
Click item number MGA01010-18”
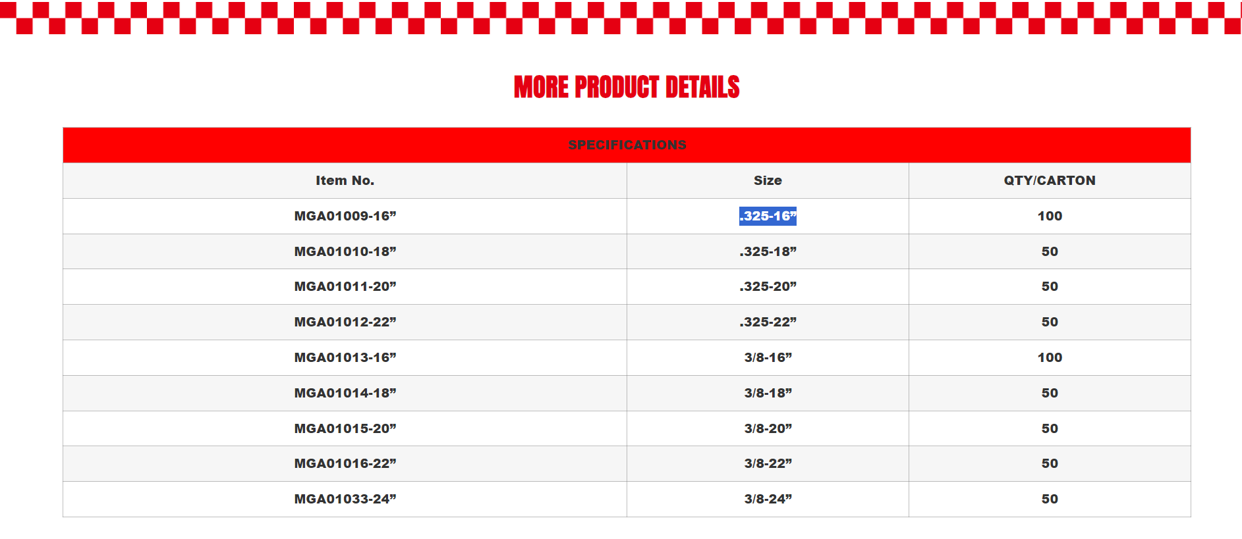tap(345, 251)
